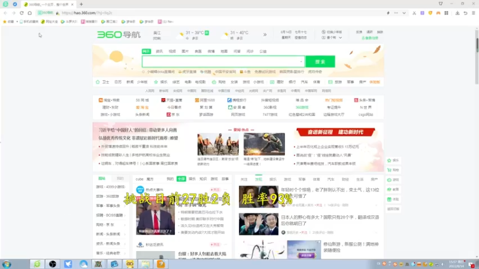Open the downloads icon in browser toolbar
Screen dimensions: 479x269
click(x=457, y=13)
